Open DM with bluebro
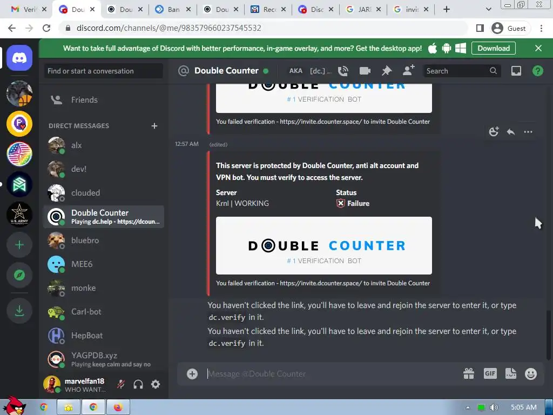Screen dimensions: 553x415 pyautogui.click(x=104, y=240)
